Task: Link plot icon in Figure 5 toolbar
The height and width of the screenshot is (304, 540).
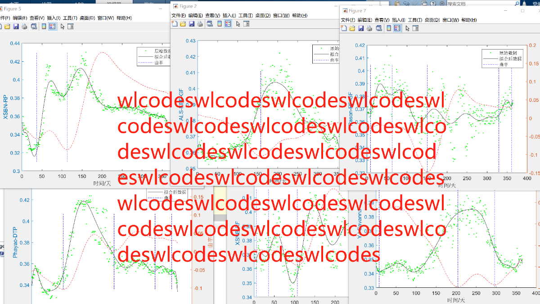Action: 34,27
